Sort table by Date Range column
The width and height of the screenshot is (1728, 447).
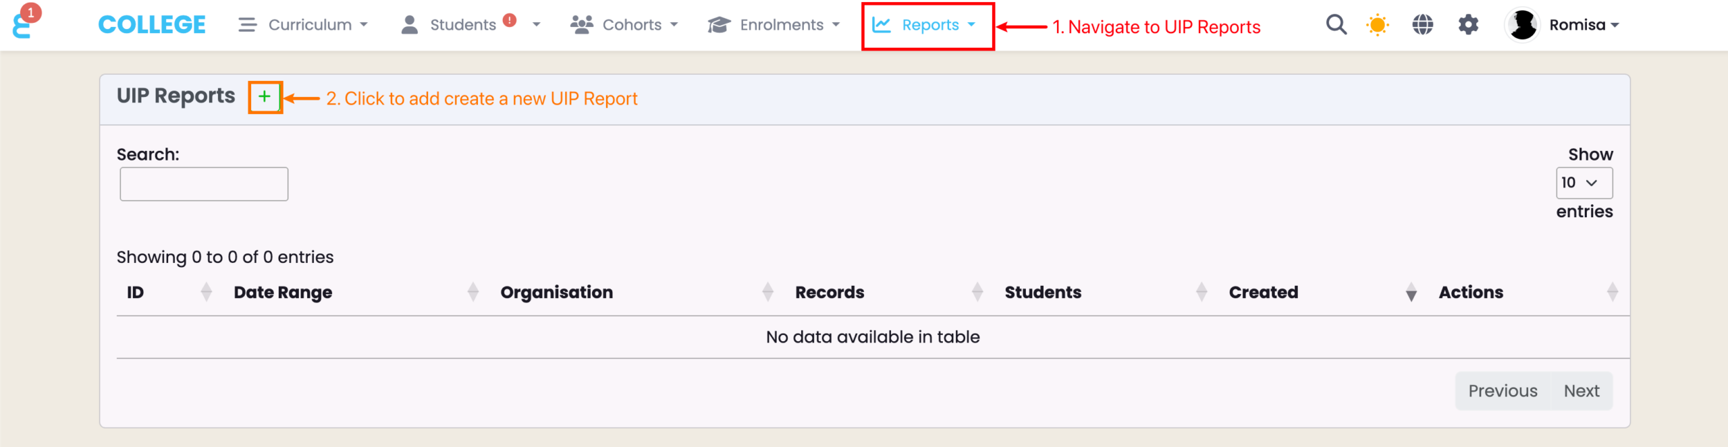pos(283,292)
